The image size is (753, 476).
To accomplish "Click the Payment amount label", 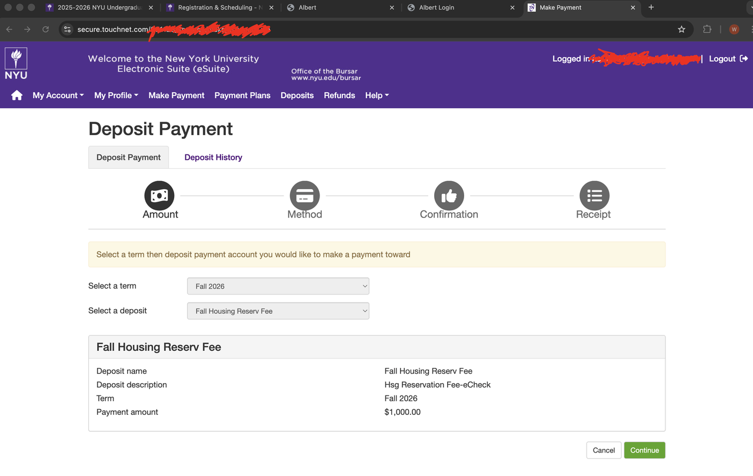I will 127,412.
